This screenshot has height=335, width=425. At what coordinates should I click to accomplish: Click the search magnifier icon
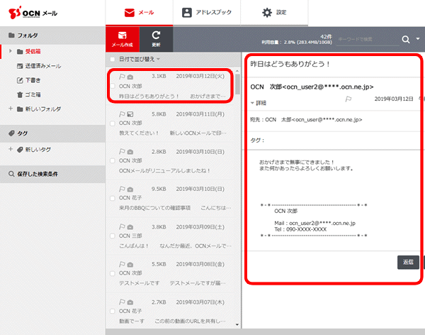(405, 40)
